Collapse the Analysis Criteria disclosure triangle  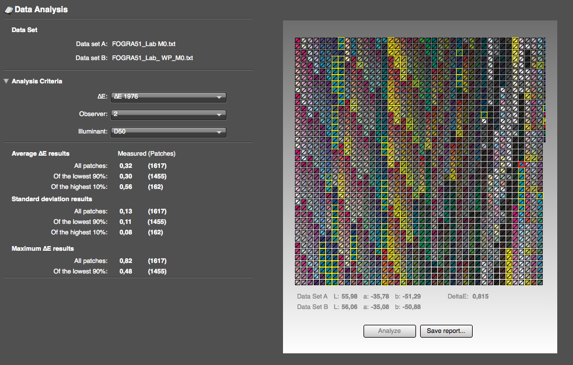(6, 81)
